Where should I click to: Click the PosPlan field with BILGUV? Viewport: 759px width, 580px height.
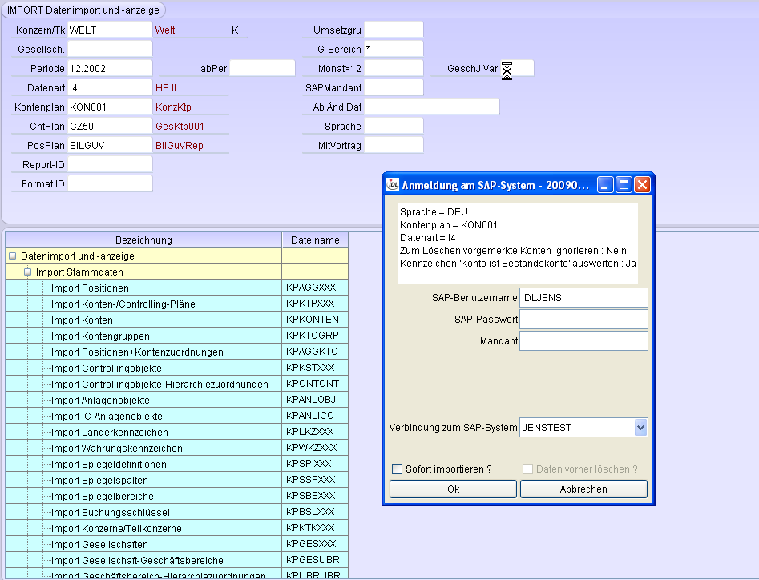110,145
